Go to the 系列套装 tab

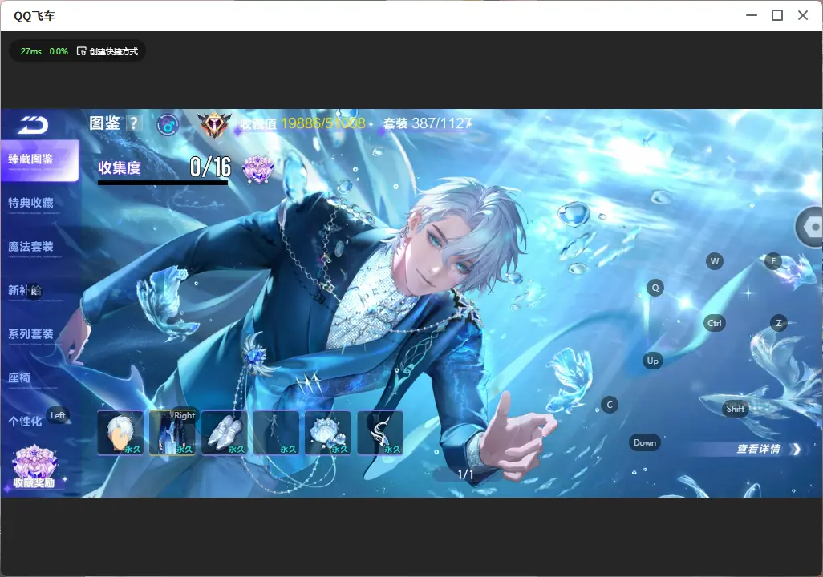[x=30, y=334]
